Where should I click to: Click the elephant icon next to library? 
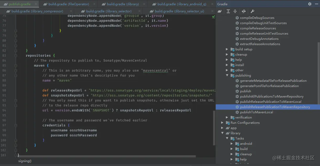(x=228, y=133)
